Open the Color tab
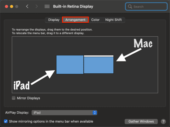The image size is (170, 127). tap(95, 20)
